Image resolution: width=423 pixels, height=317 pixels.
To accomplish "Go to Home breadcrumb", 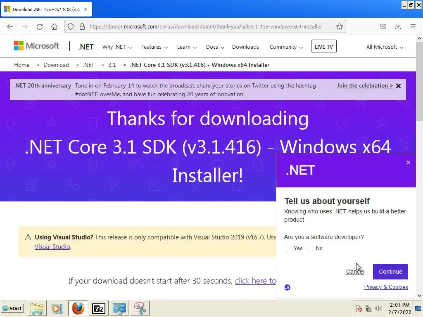I will click(x=21, y=65).
